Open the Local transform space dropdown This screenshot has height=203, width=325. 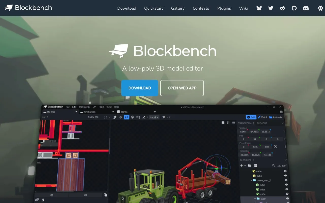154,117
